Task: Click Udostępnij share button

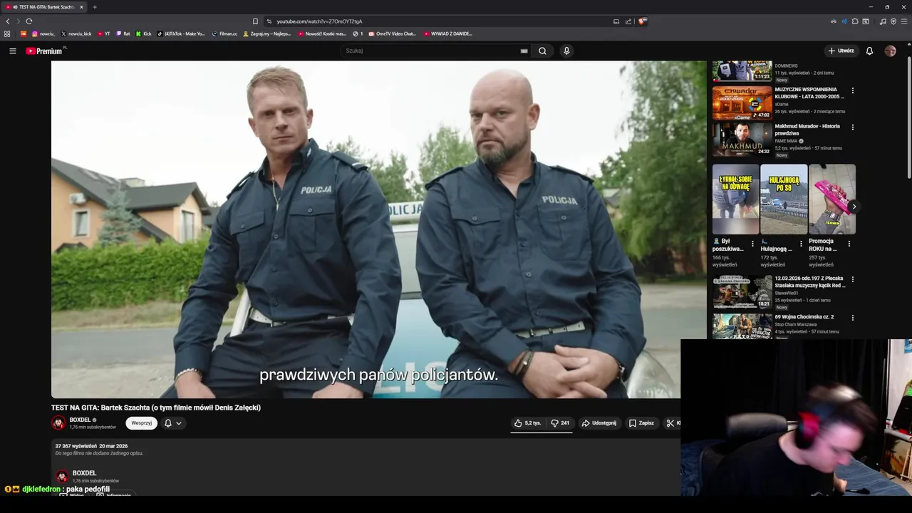Action: tap(599, 423)
